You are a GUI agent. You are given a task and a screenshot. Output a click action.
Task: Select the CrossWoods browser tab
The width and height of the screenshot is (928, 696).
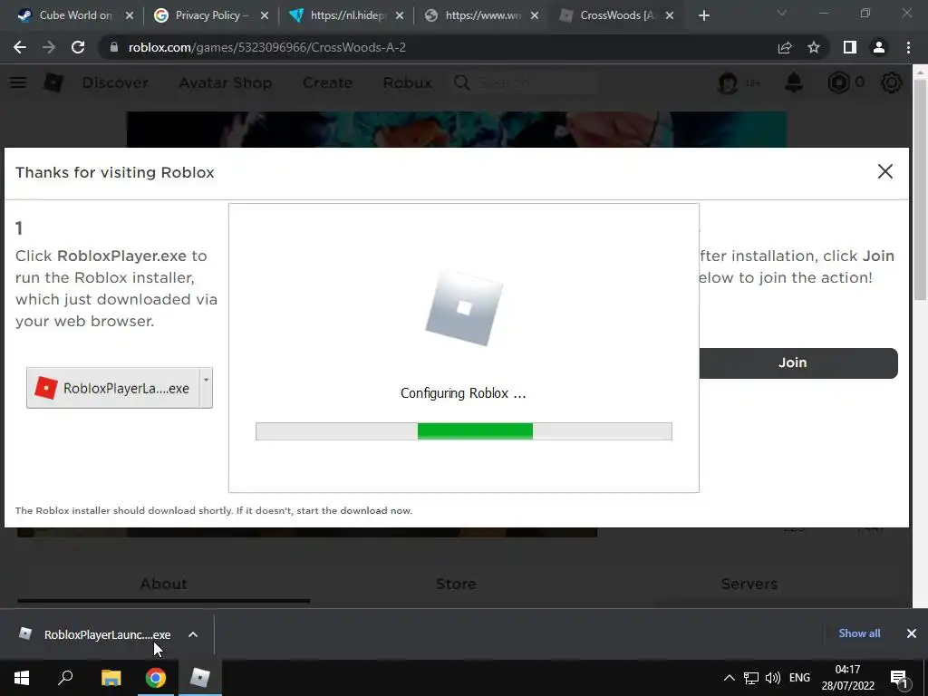(x=616, y=15)
